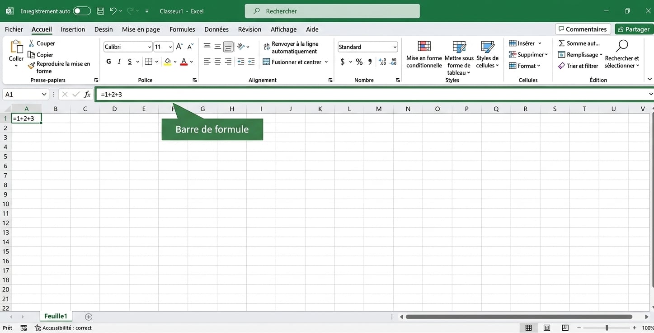Image resolution: width=654 pixels, height=333 pixels.
Task: Click the orientation text angle icon
Action: [x=241, y=47]
